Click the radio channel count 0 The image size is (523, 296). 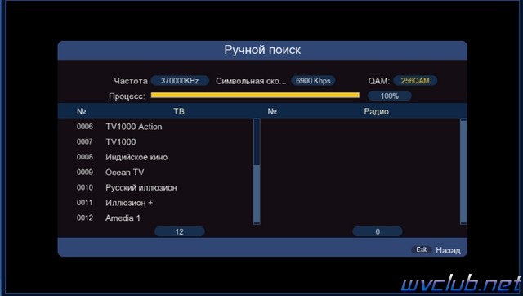378,231
